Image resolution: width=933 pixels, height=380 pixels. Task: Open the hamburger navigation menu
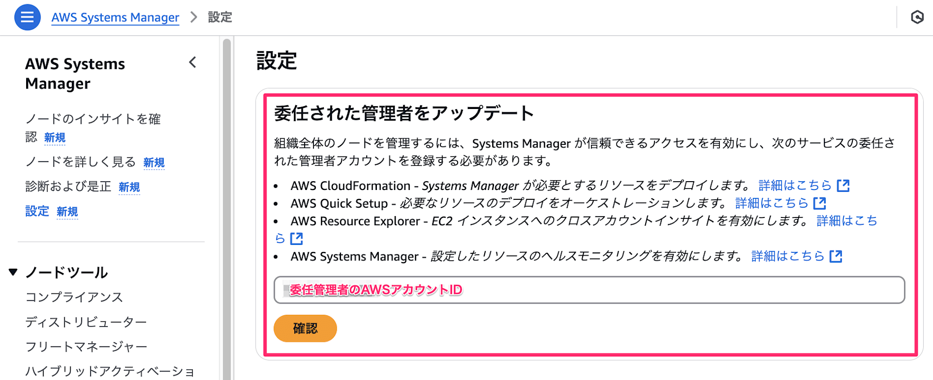(28, 17)
